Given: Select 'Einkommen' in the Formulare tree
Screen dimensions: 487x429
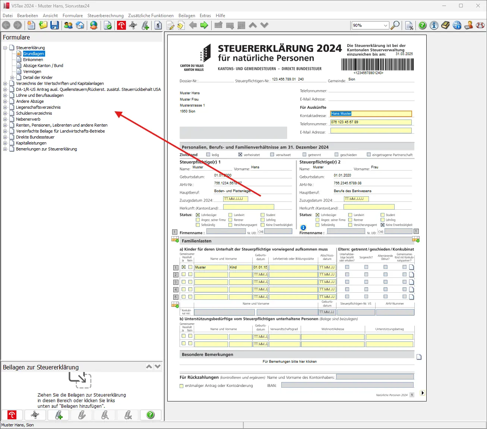Looking at the screenshot, I should (33, 60).
